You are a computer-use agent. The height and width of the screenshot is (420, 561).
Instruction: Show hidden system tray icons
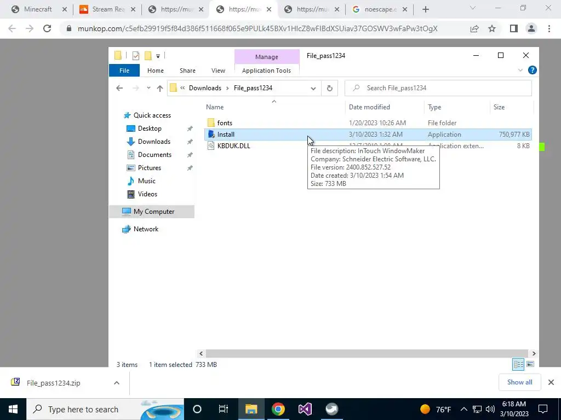(x=463, y=410)
